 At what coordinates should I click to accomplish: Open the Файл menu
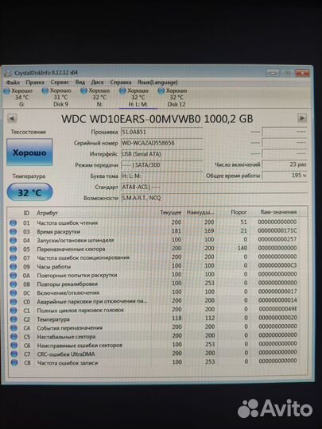point(13,82)
